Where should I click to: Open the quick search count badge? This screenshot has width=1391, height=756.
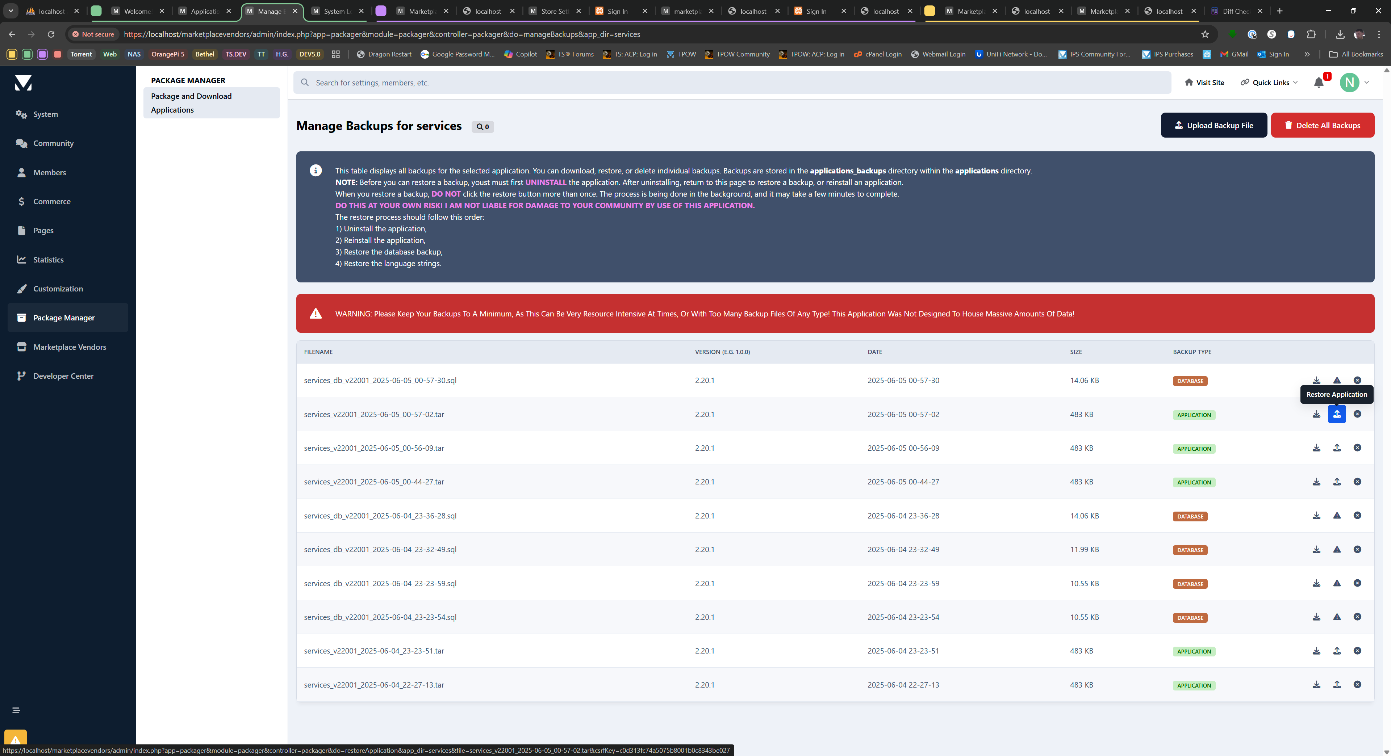click(483, 127)
